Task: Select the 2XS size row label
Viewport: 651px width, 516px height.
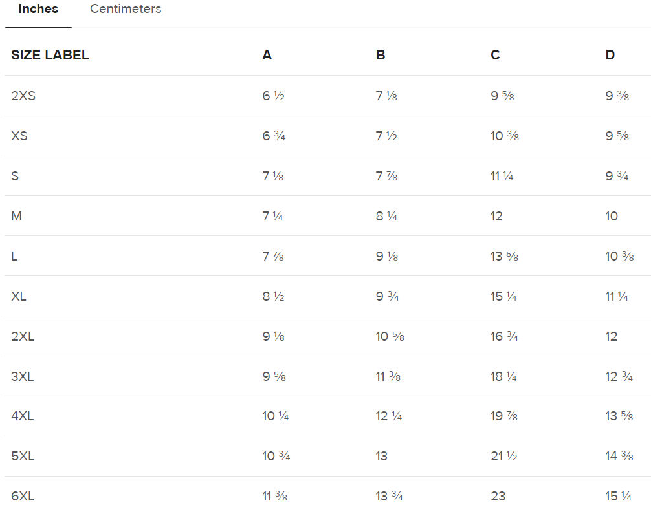Action: [x=23, y=96]
